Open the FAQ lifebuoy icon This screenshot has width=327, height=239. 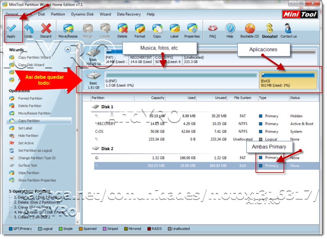click(x=213, y=31)
